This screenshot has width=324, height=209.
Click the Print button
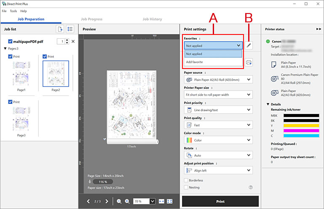point(220,201)
